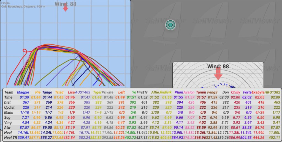This screenshot has width=282, height=142.
Task: Click Private's Mans value 2/-15
Action: click(x=109, y=112)
